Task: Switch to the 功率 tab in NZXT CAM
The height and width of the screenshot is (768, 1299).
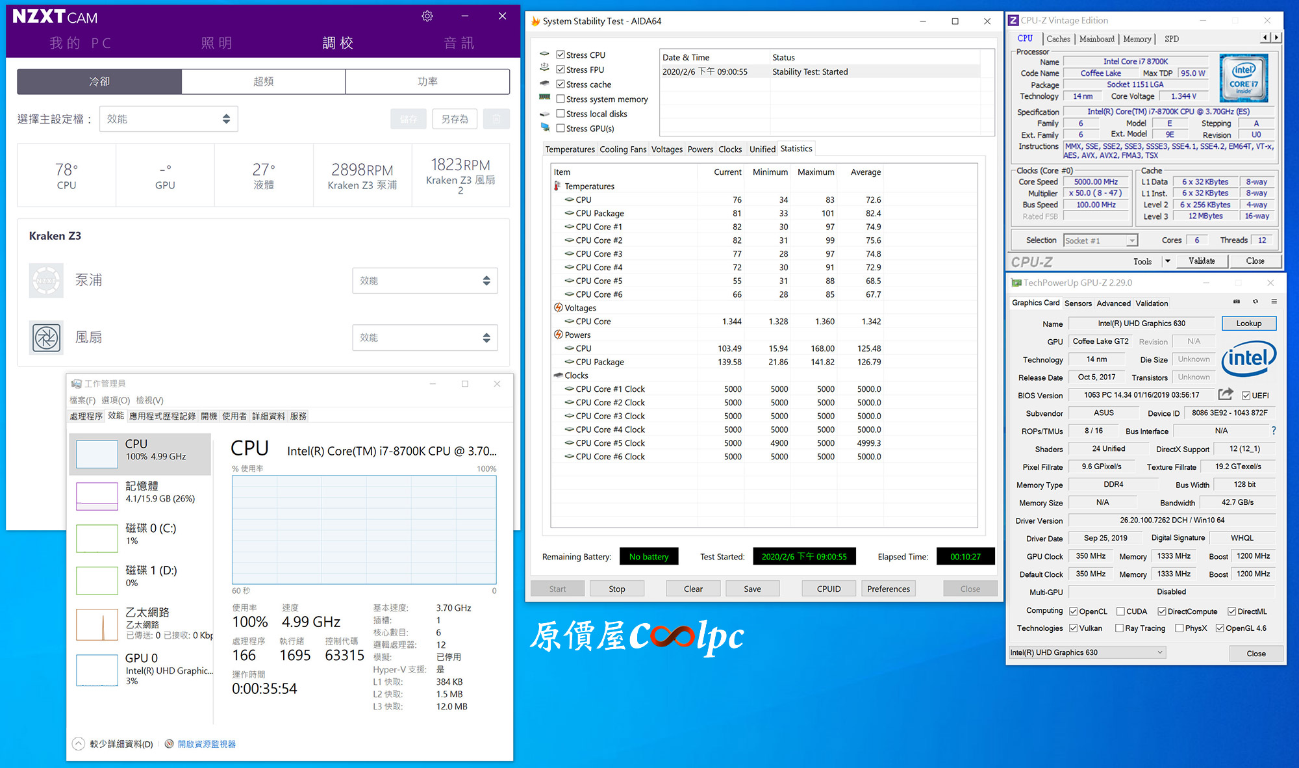Action: pos(427,81)
